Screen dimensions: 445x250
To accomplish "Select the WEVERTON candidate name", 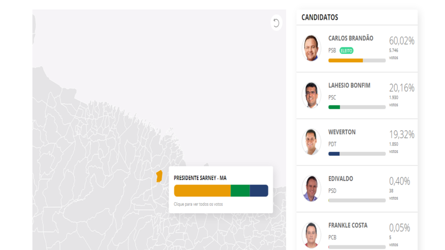I will coord(342,132).
